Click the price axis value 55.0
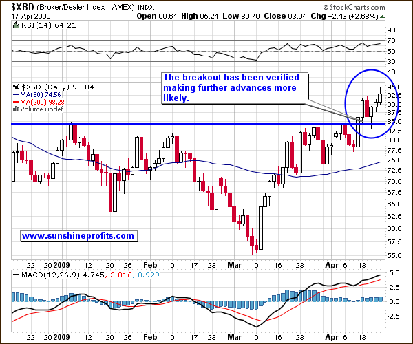Viewport: 413px width, 344px height. [x=394, y=255]
